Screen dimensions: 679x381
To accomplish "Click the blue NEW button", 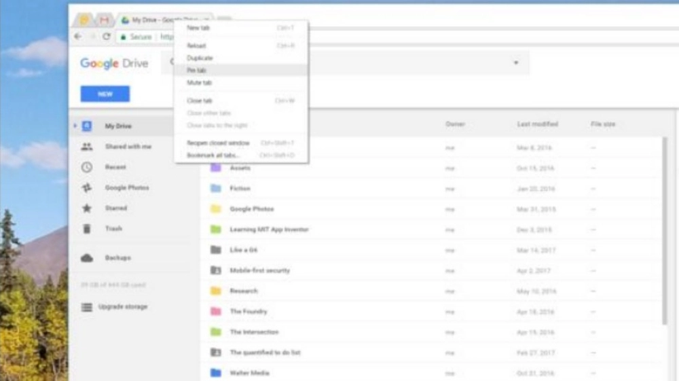I will [x=105, y=94].
